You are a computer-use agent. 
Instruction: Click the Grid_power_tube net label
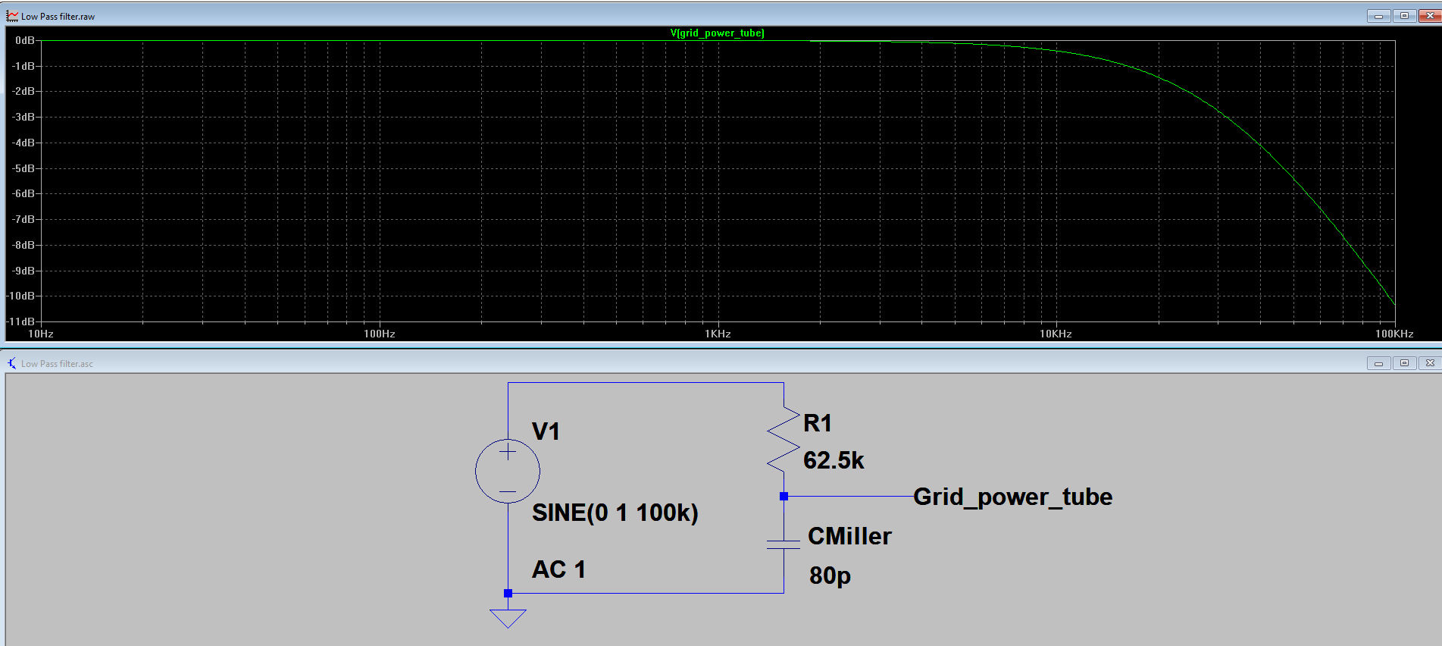coord(1013,497)
